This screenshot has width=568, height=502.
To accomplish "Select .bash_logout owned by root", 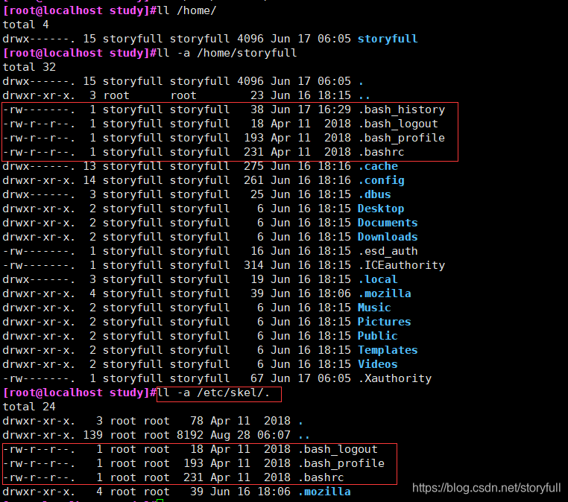I will tap(338, 449).
